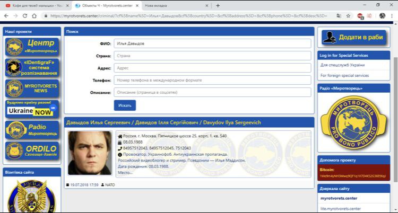Reload the page with refresh icon
Viewport: 398px width, 213px height.
coord(25,16)
